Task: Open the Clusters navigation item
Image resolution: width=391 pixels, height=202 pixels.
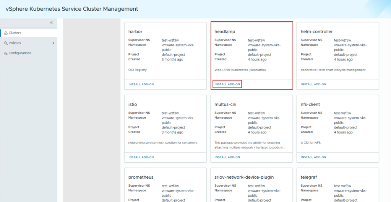Action: pyautogui.click(x=29, y=33)
